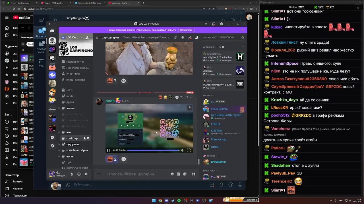Open activity settings gear next to Активность

click(x=223, y=47)
